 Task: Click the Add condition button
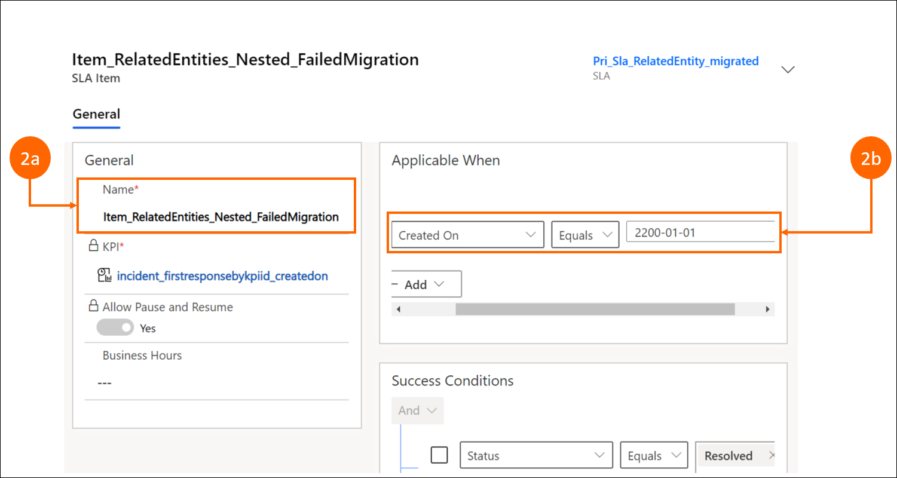tap(427, 284)
